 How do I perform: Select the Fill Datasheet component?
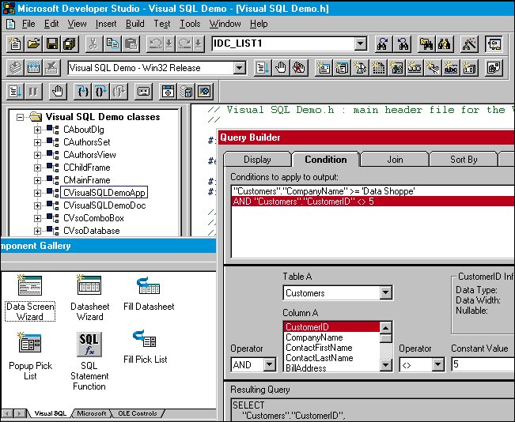149,294
